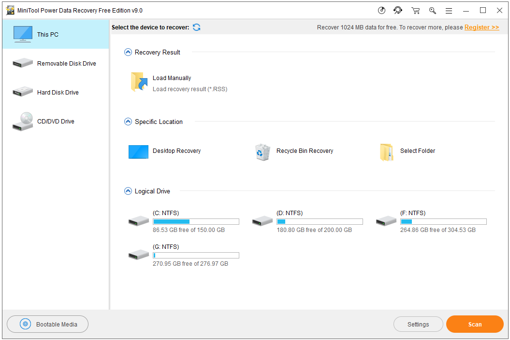Click the text '86.53 GB free of 150.00 GB'
The width and height of the screenshot is (510, 340).
point(189,230)
